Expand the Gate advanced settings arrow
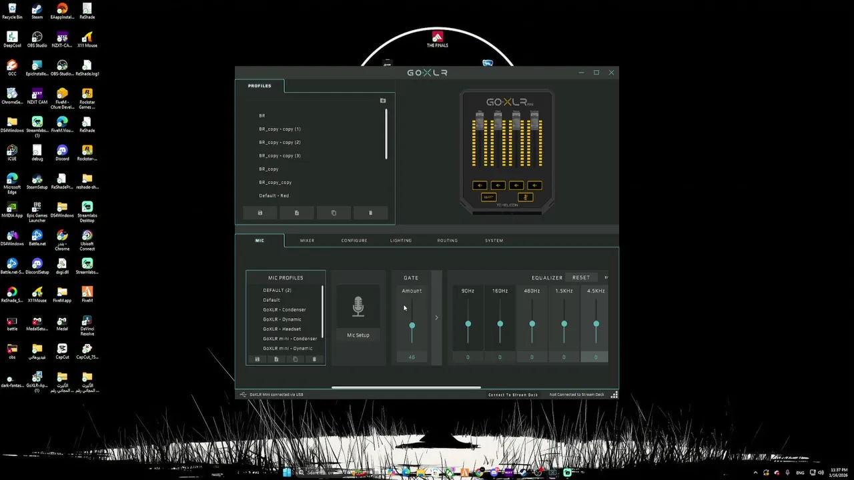Viewport: 854px width, 480px height. [436, 317]
